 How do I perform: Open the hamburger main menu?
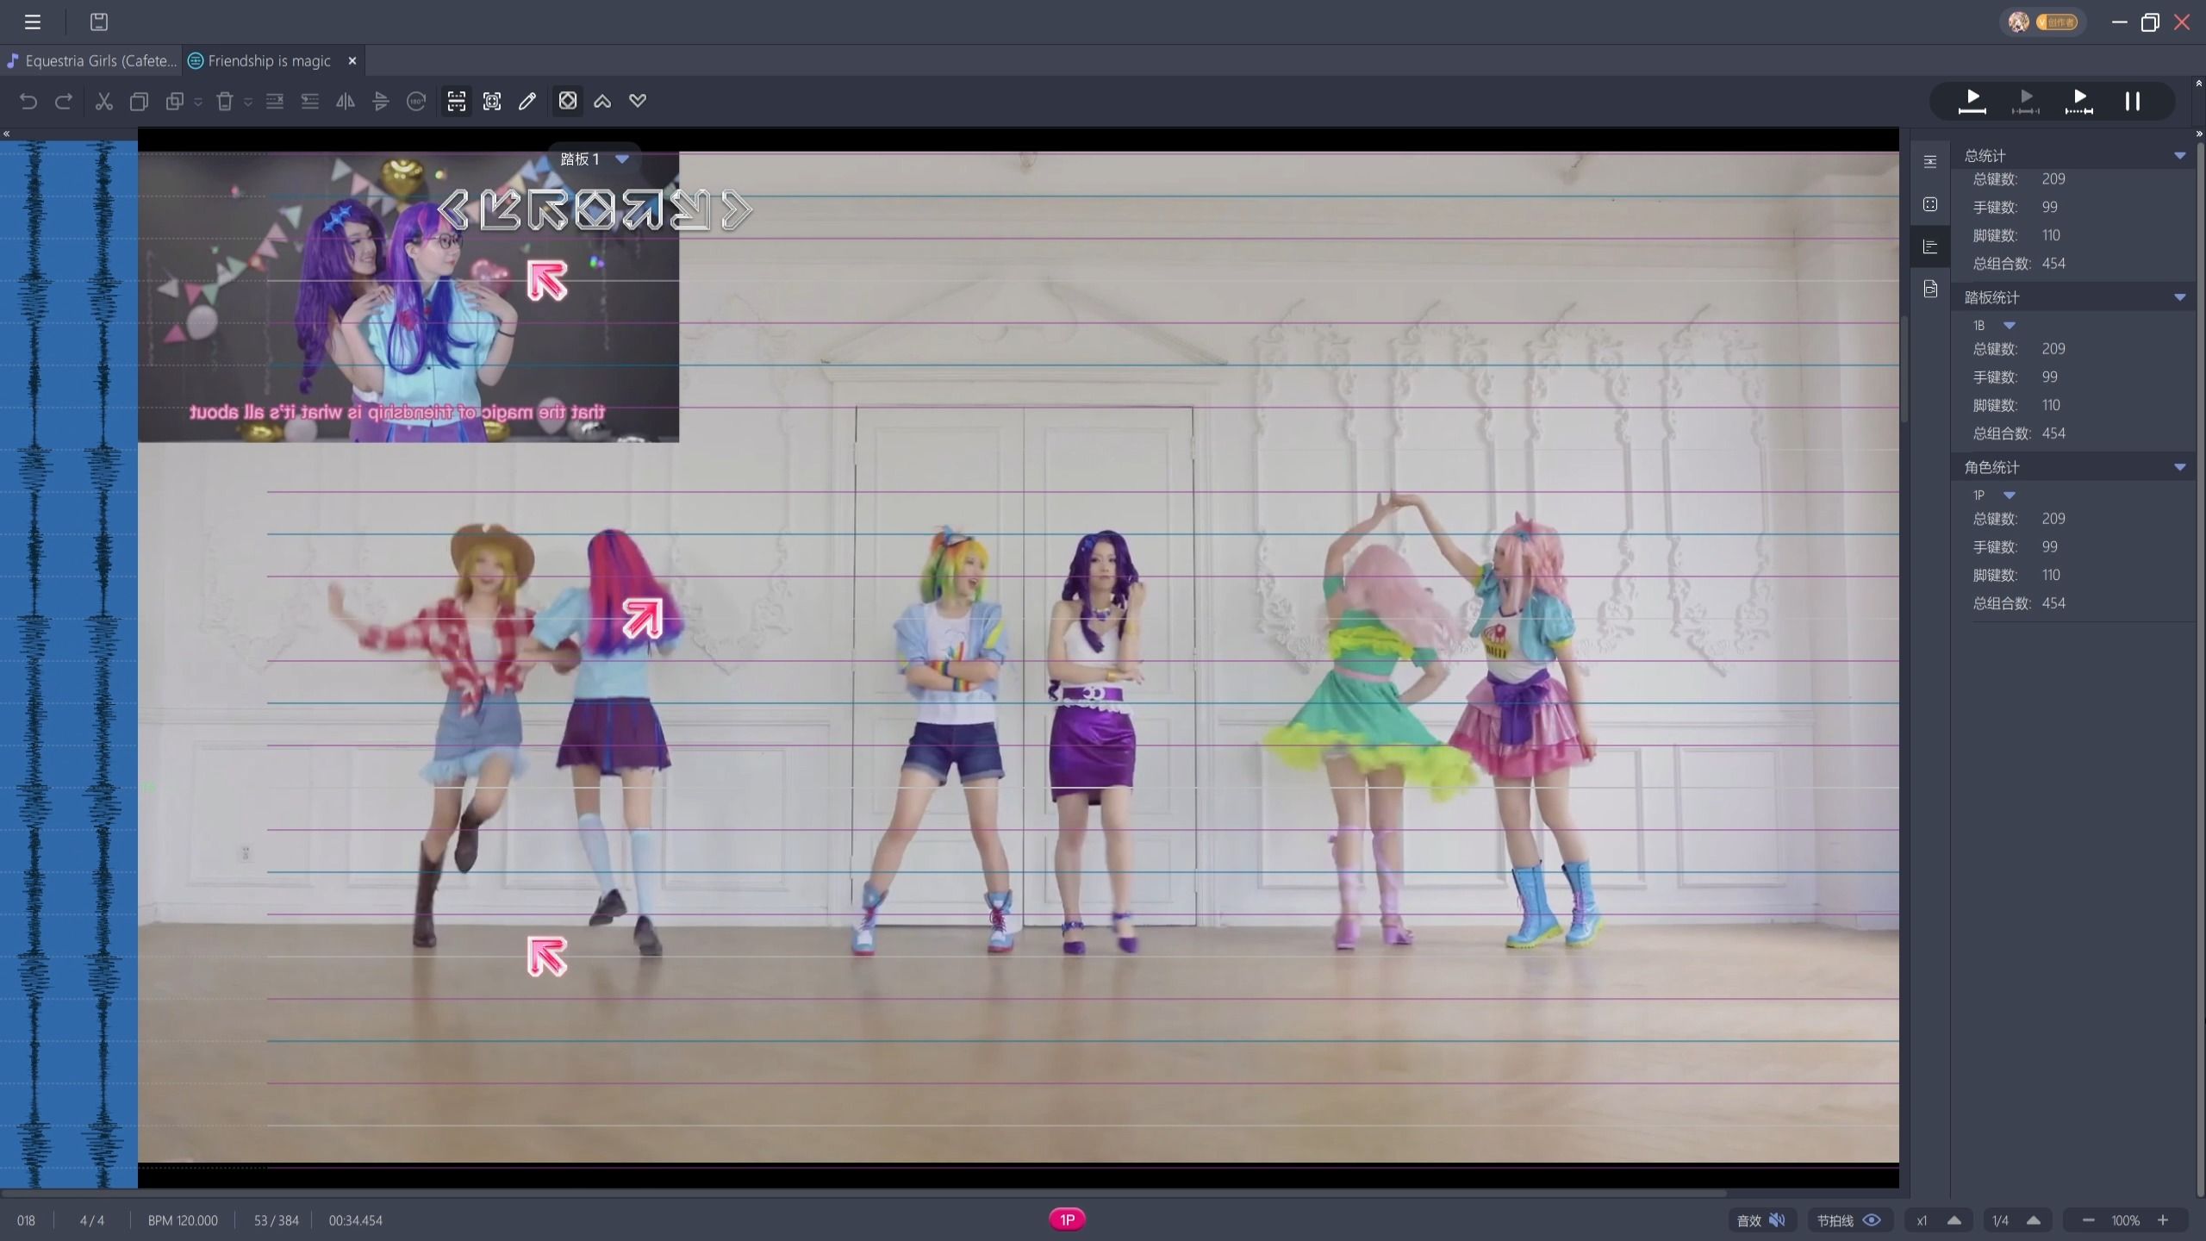(33, 22)
